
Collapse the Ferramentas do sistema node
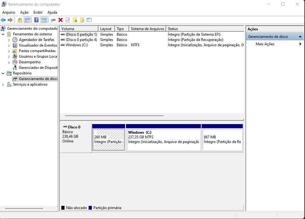pos(3,34)
